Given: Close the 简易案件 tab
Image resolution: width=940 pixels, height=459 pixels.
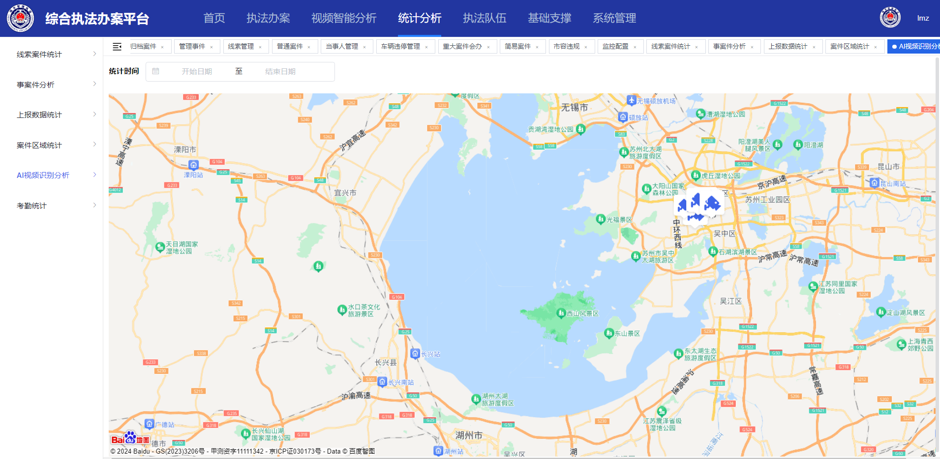Looking at the screenshot, I should click(x=537, y=47).
